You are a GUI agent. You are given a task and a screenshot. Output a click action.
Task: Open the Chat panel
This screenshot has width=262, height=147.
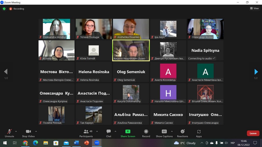[x=108, y=133]
